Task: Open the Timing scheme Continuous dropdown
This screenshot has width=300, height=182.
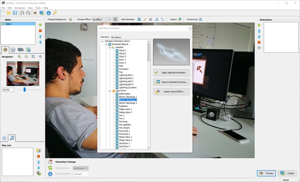Action: 81,168
